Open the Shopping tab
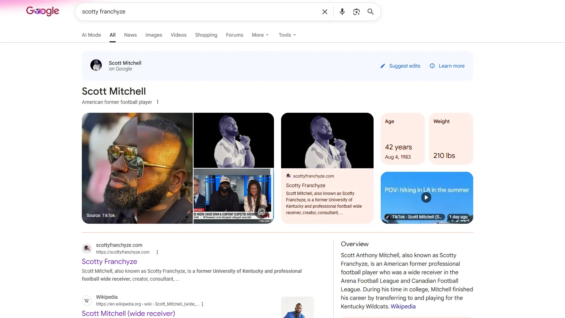 click(206, 35)
